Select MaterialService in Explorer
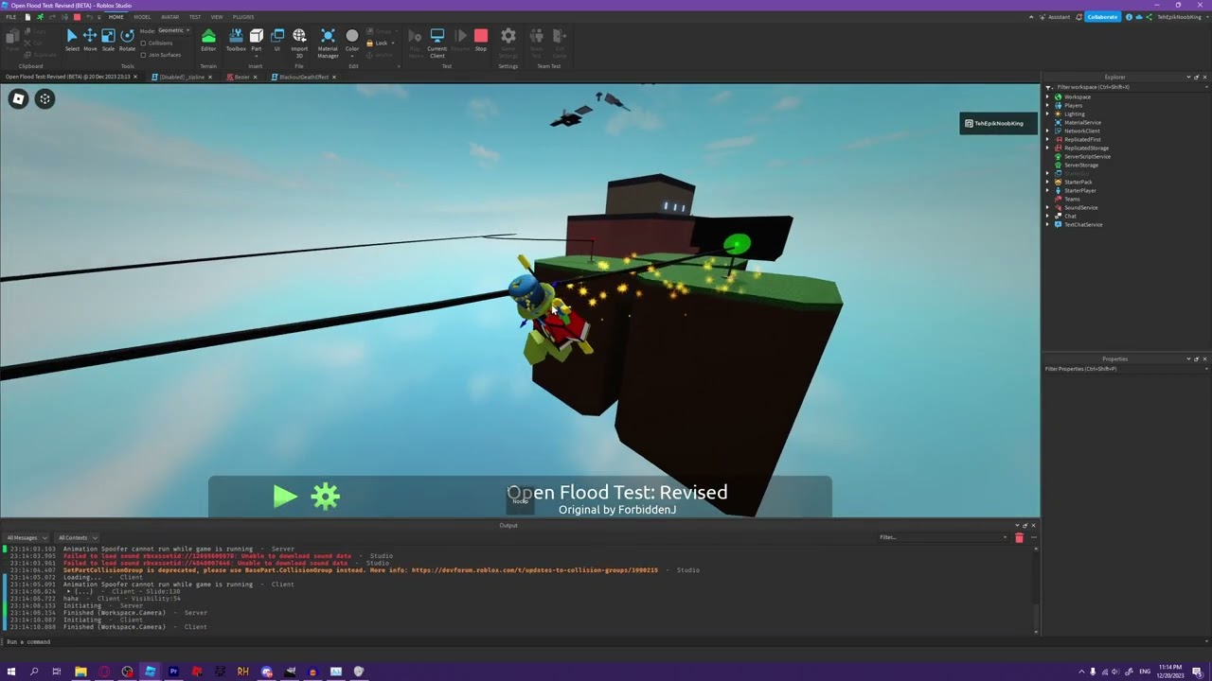Viewport: 1212px width, 681px height. 1082,122
